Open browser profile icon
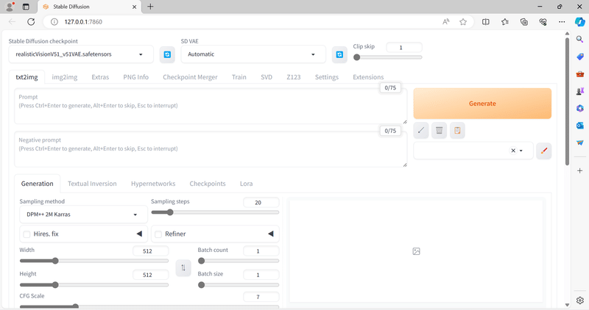The height and width of the screenshot is (310, 589). pyautogui.click(x=10, y=7)
